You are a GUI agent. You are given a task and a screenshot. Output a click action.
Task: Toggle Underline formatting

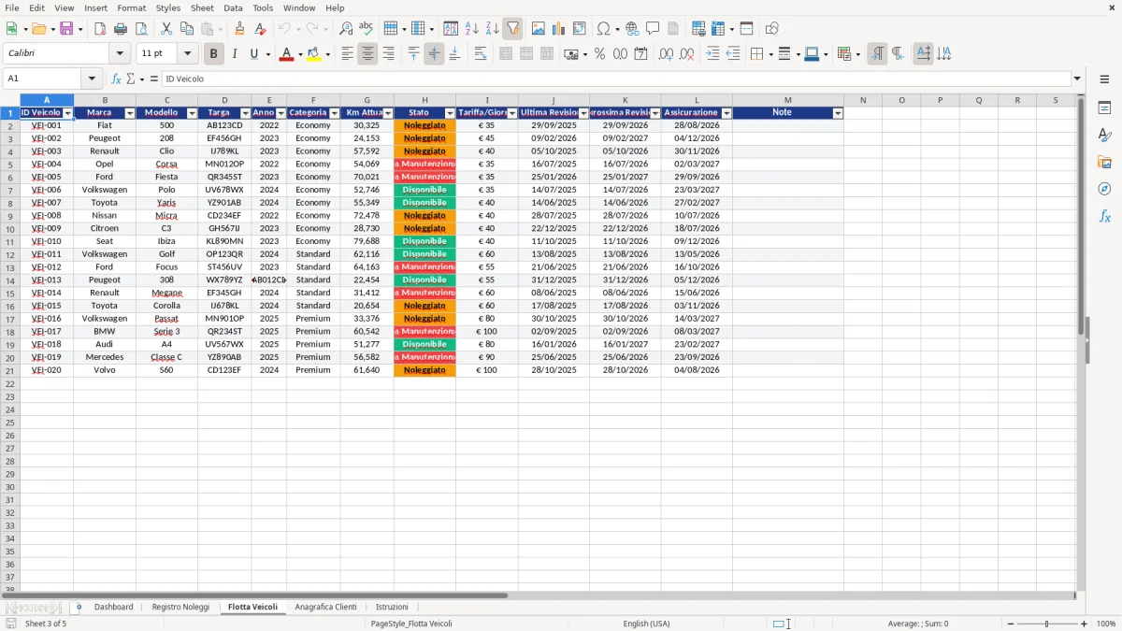point(253,54)
